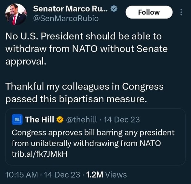The width and height of the screenshot is (191, 184).
Task: Open The Hill account name
Action: click(39, 119)
